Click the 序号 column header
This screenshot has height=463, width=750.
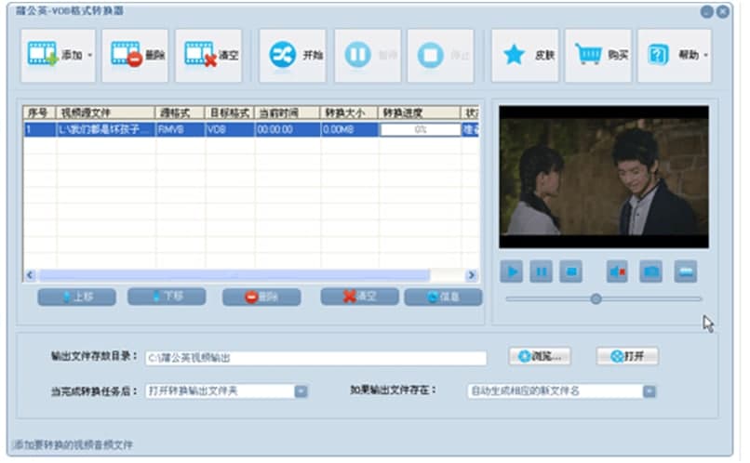pyautogui.click(x=40, y=112)
